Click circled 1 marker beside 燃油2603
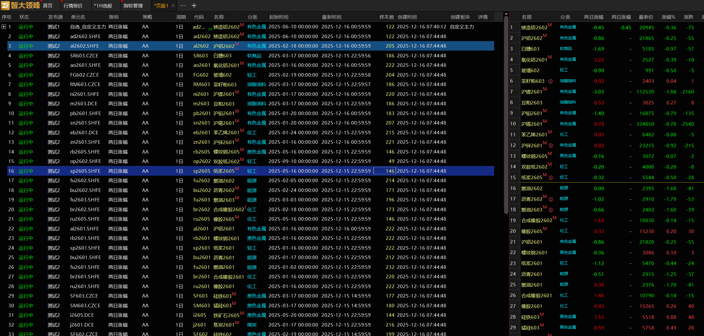The height and width of the screenshot is (336, 704). [551, 210]
